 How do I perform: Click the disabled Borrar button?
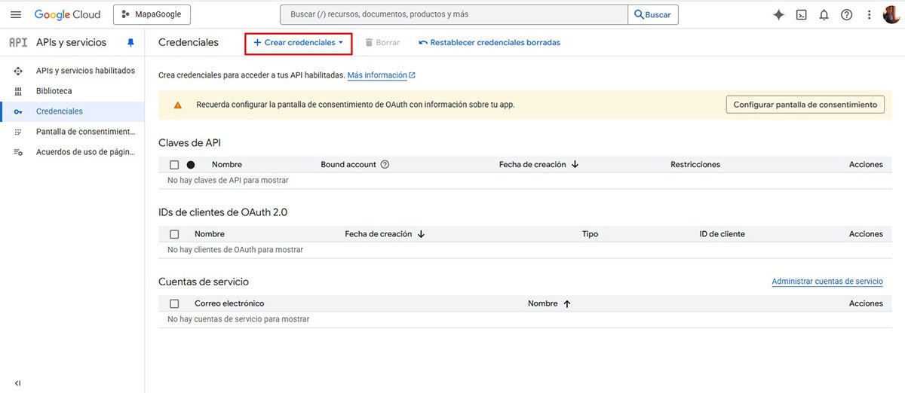click(x=382, y=43)
